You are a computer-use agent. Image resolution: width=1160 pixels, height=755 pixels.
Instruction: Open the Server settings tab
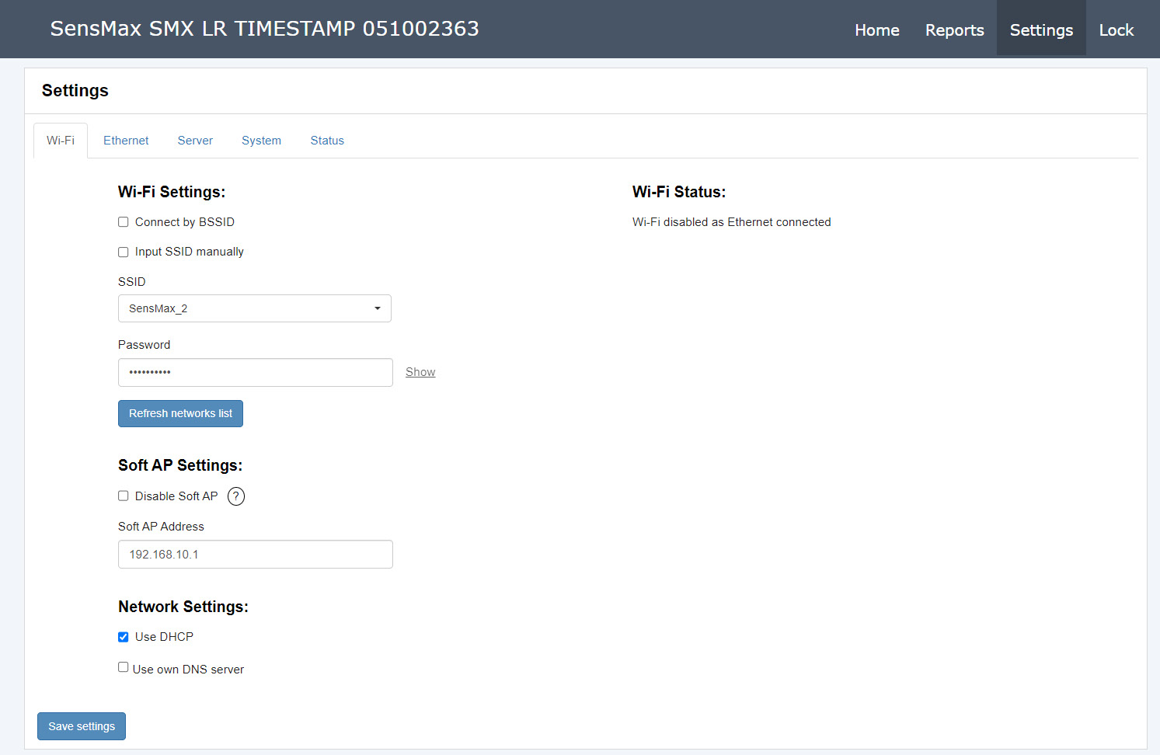(195, 141)
